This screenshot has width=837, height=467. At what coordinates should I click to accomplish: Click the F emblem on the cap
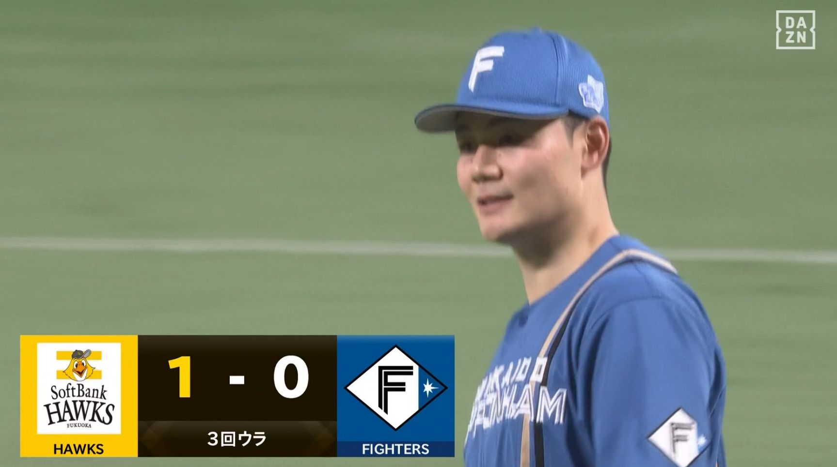click(x=485, y=67)
